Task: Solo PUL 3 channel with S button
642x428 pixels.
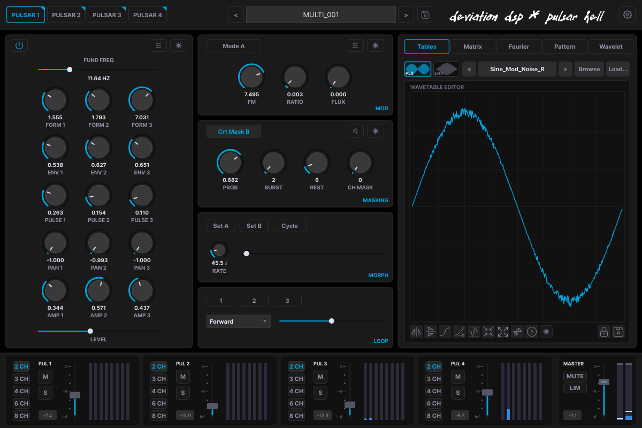Action: point(320,393)
